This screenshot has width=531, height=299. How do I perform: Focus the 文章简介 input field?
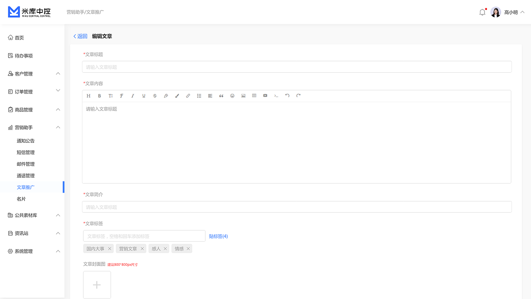(x=297, y=207)
